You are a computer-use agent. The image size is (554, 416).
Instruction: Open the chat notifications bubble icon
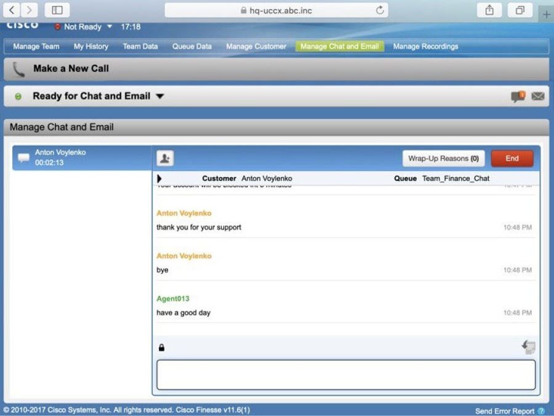tap(518, 97)
